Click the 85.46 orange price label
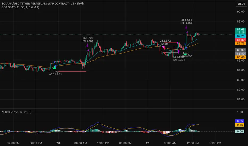Screen dimensions: 248x146 coord(241,57)
